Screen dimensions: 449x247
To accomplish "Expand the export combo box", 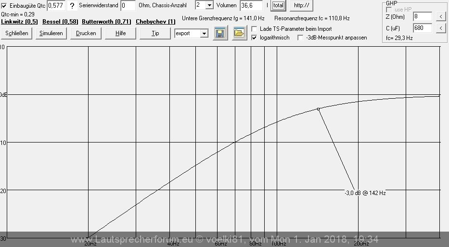I will tap(204, 34).
